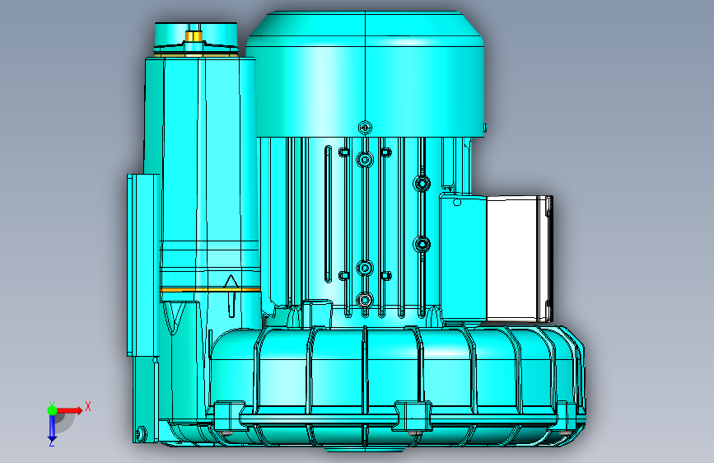Select the upward triangle arrow marking on silencer
The image size is (714, 463).
click(x=231, y=282)
